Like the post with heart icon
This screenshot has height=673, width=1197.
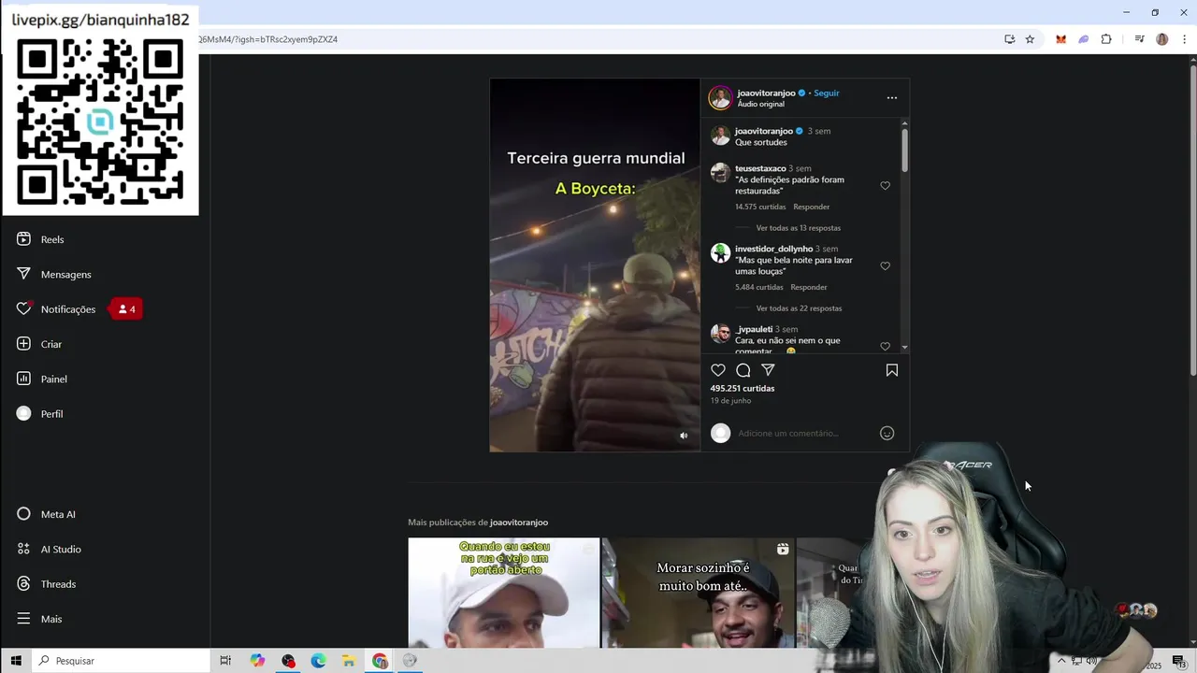pyautogui.click(x=718, y=370)
